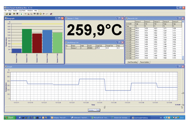Click the Sensor 1 Tobj legend button below the graph
The width and height of the screenshot is (189, 126).
pyautogui.click(x=94, y=110)
